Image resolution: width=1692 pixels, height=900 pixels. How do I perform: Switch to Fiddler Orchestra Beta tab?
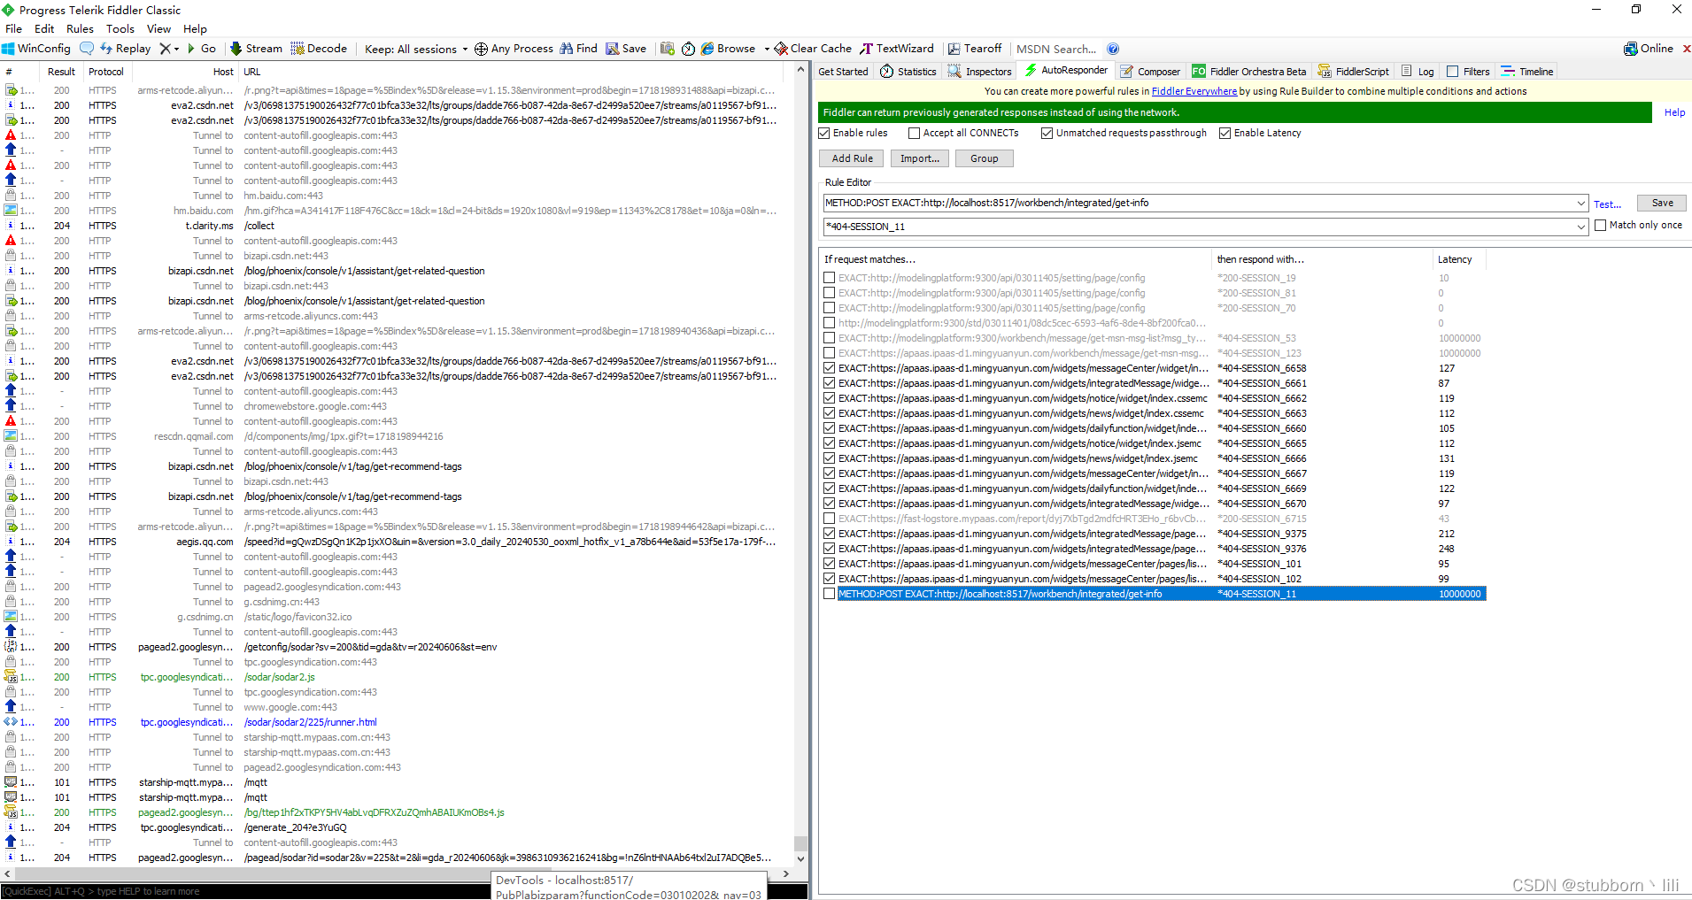point(1249,72)
